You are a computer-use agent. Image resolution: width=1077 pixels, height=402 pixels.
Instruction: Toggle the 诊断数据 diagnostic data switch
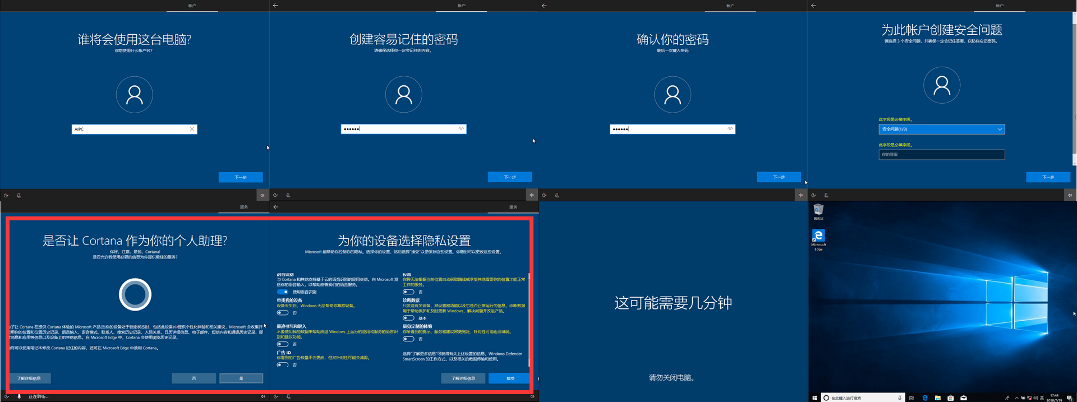(x=408, y=318)
